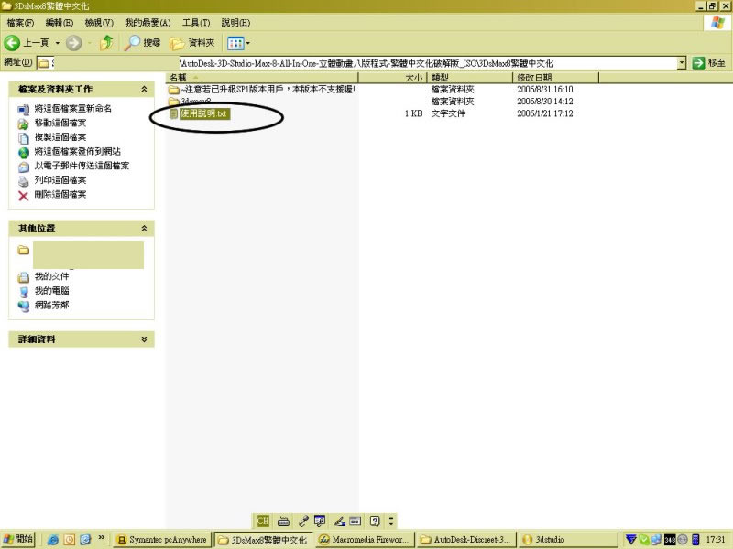Click the system tray clock 17:31

[x=716, y=540]
